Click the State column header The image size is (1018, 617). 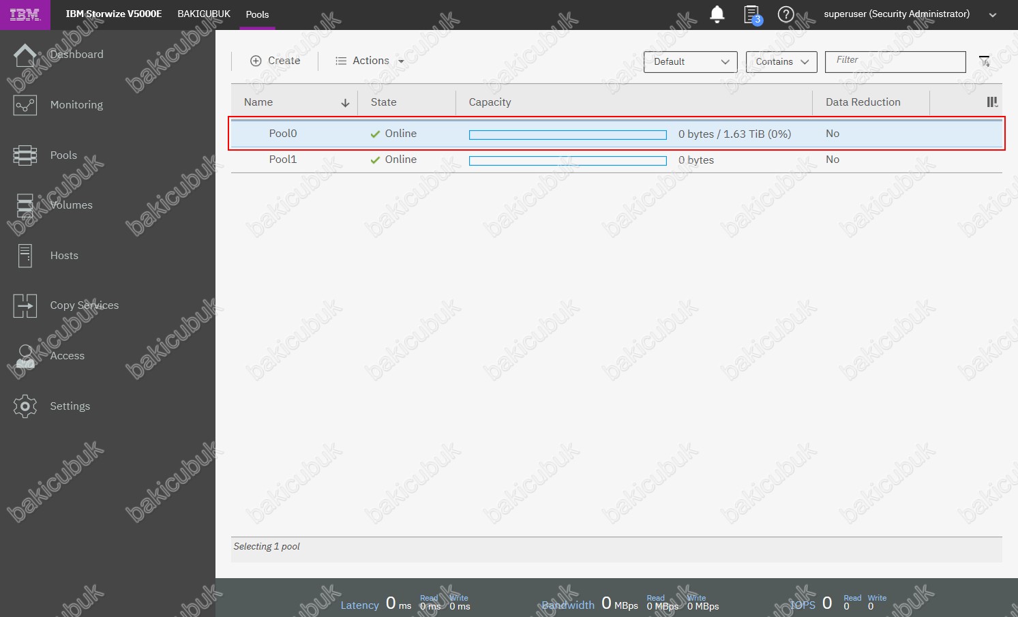tap(383, 102)
